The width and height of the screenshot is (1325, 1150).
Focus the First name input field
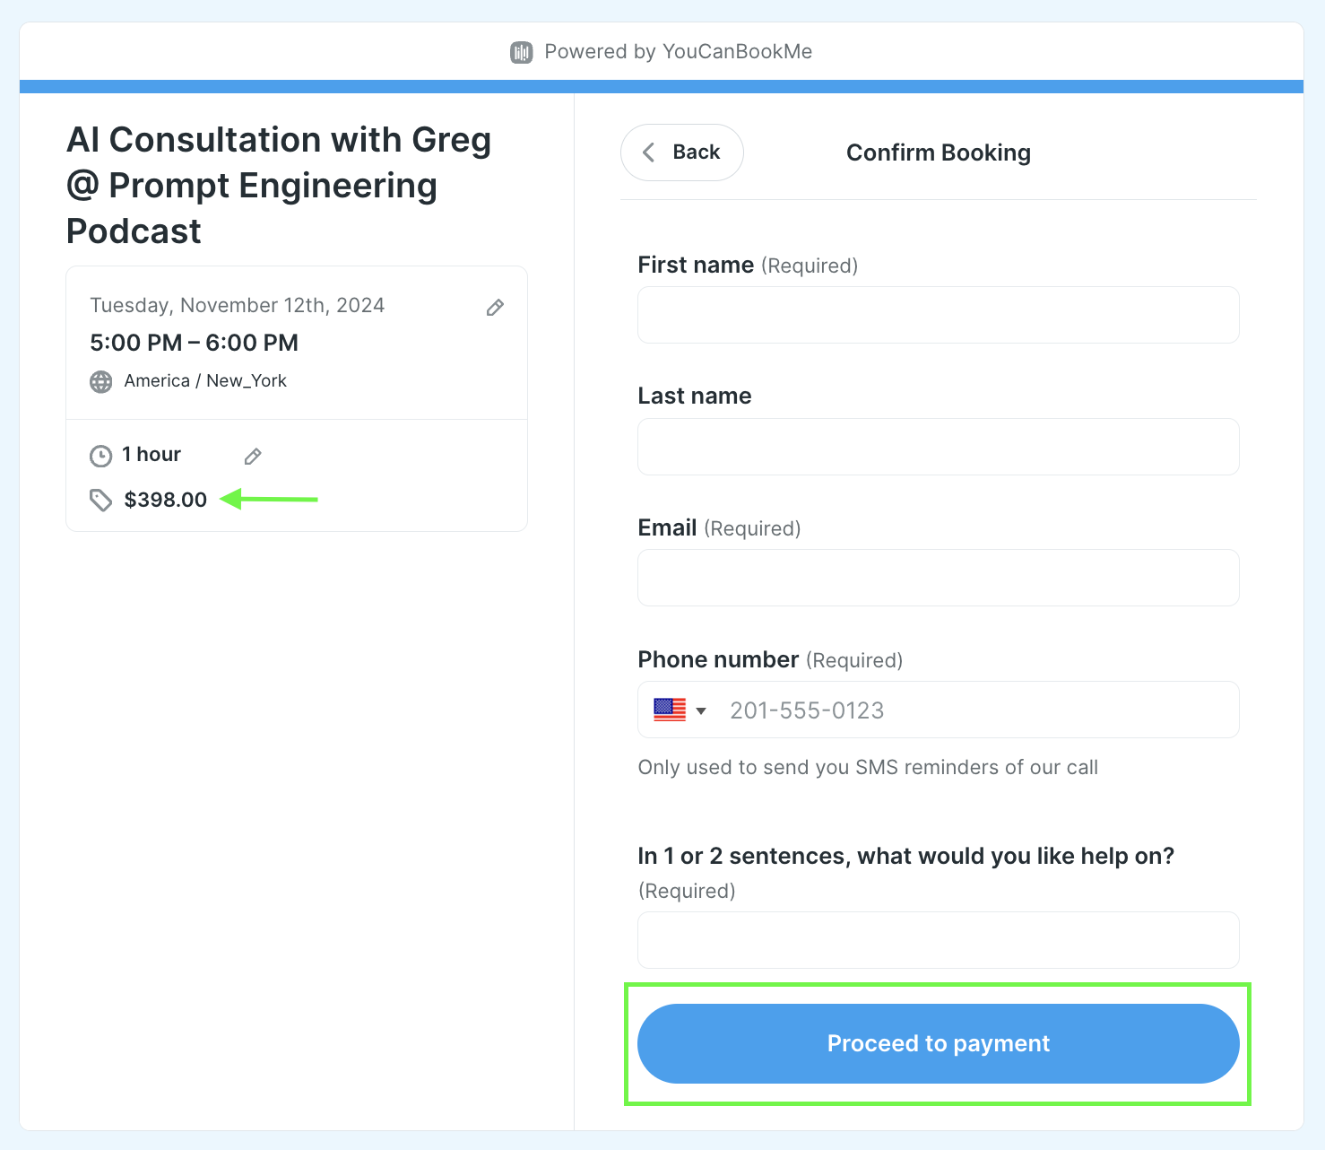[938, 315]
